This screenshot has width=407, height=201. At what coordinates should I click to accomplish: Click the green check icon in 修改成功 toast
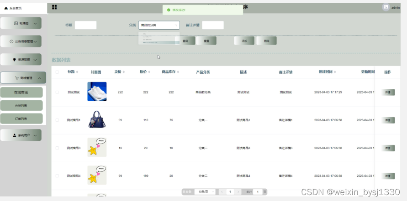[169, 10]
